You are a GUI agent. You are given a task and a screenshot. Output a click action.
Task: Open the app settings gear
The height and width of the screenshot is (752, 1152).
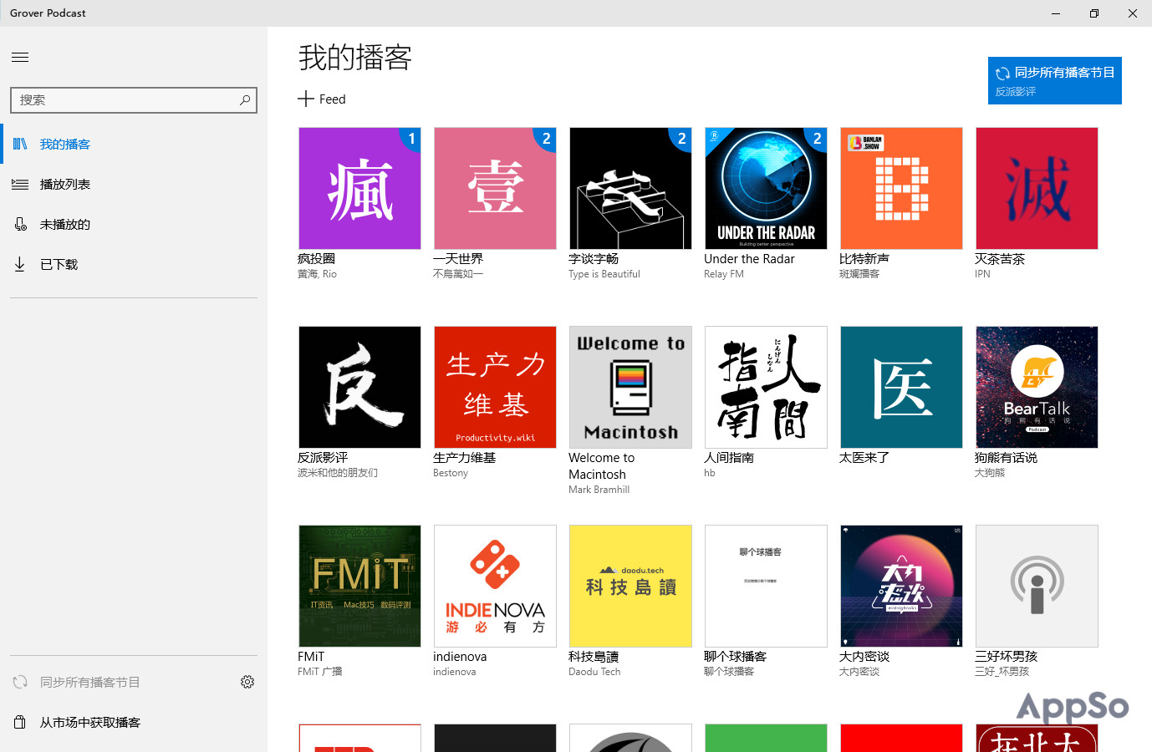(x=247, y=681)
